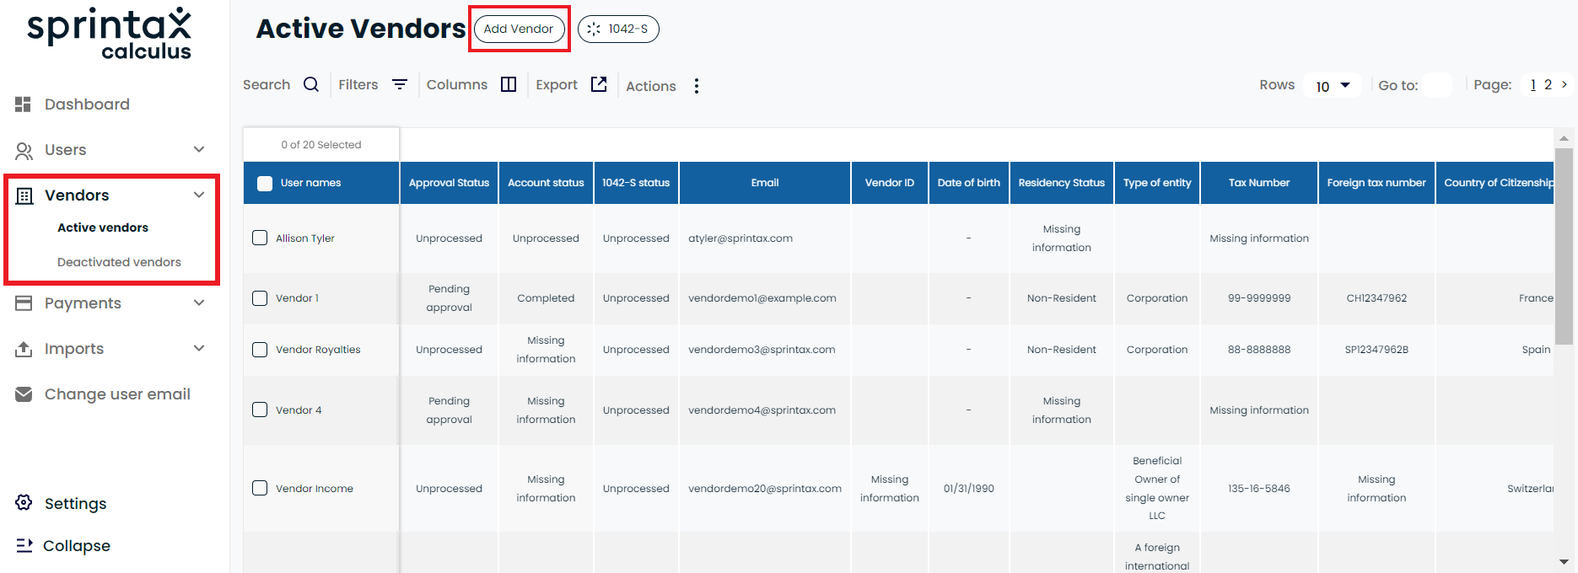
Task: Click the Add Vendor button
Action: pyautogui.click(x=519, y=29)
